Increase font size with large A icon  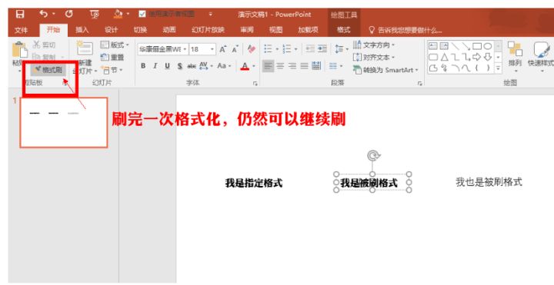pos(223,49)
